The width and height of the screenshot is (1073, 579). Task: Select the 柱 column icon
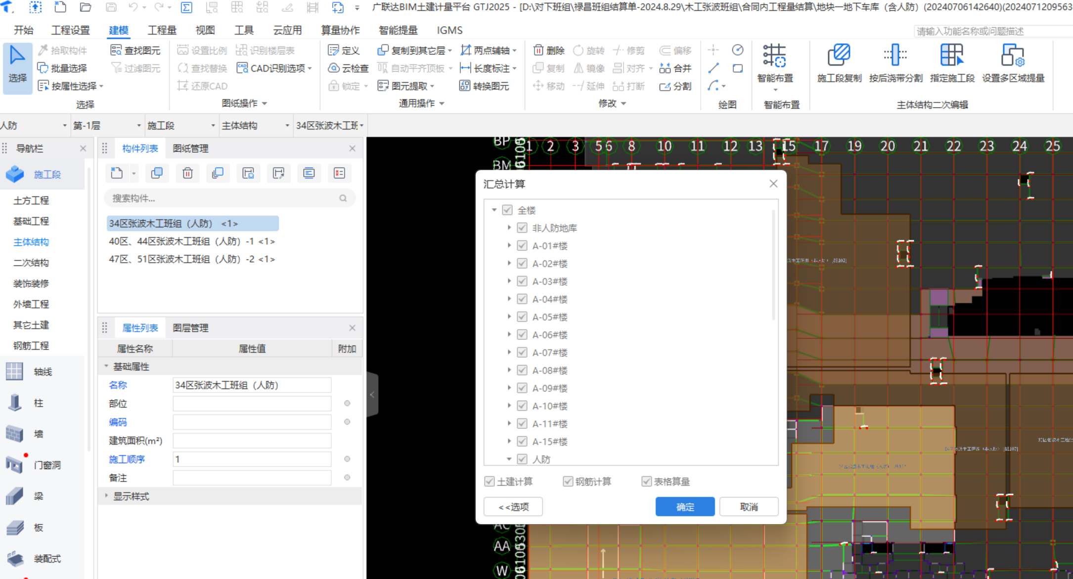[x=14, y=402]
